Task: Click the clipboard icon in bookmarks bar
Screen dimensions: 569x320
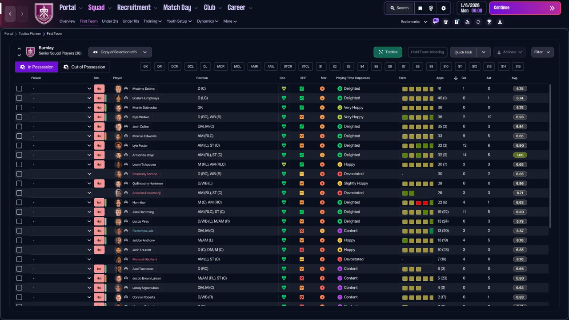Action: (457, 22)
